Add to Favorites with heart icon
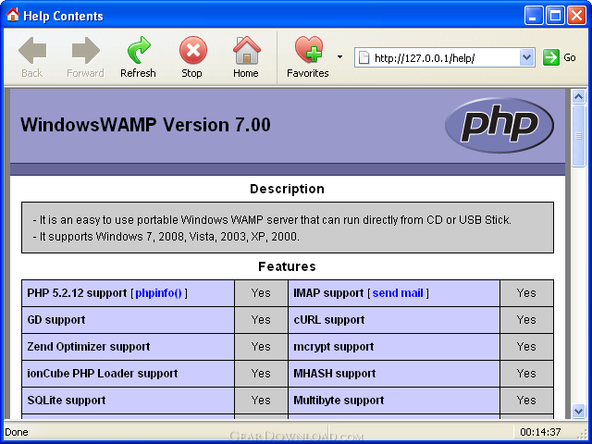 coord(309,49)
